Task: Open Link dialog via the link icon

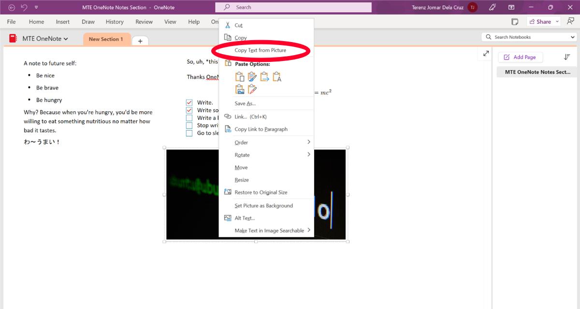Action: (227, 116)
